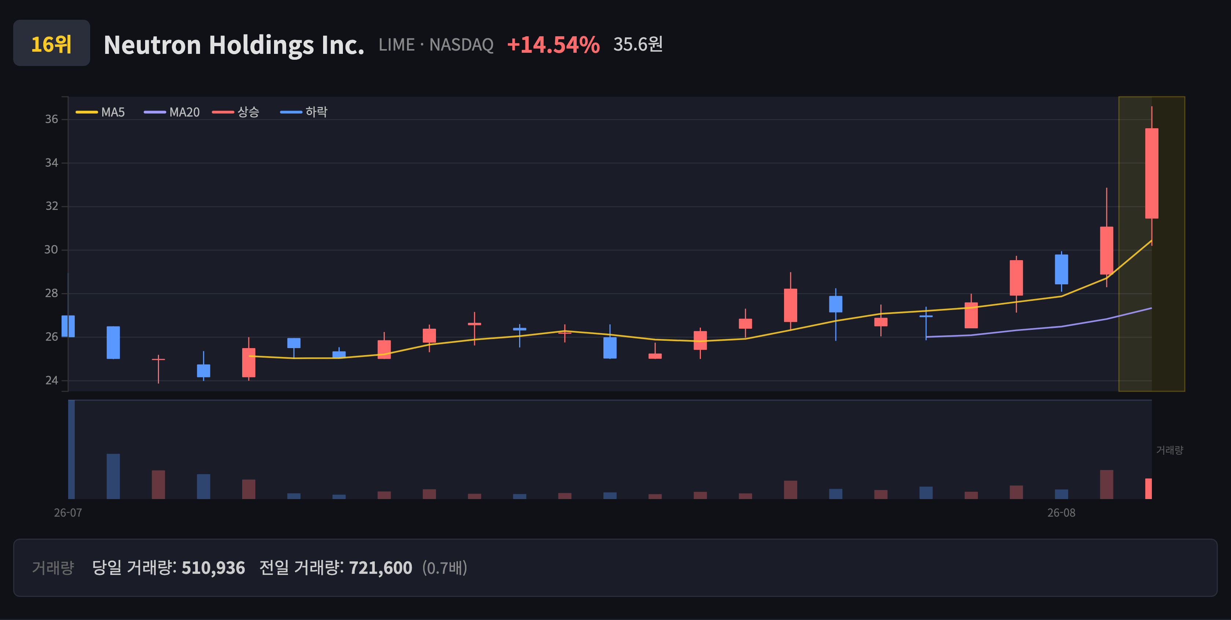Click the 거래량 label in bottom panel

pos(53,568)
